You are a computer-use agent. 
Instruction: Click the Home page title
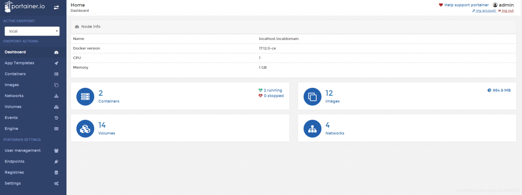(78, 5)
